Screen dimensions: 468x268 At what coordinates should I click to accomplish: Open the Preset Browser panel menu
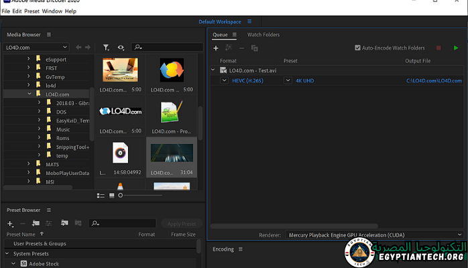pyautogui.click(x=49, y=211)
